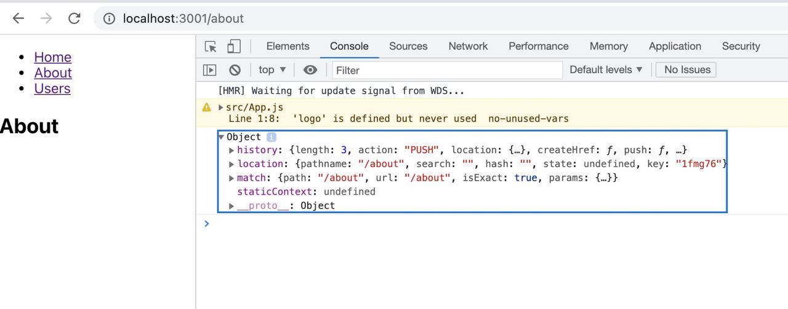Screen dimensions: 788x309
Task: Click the No Issues button
Action: click(x=686, y=70)
